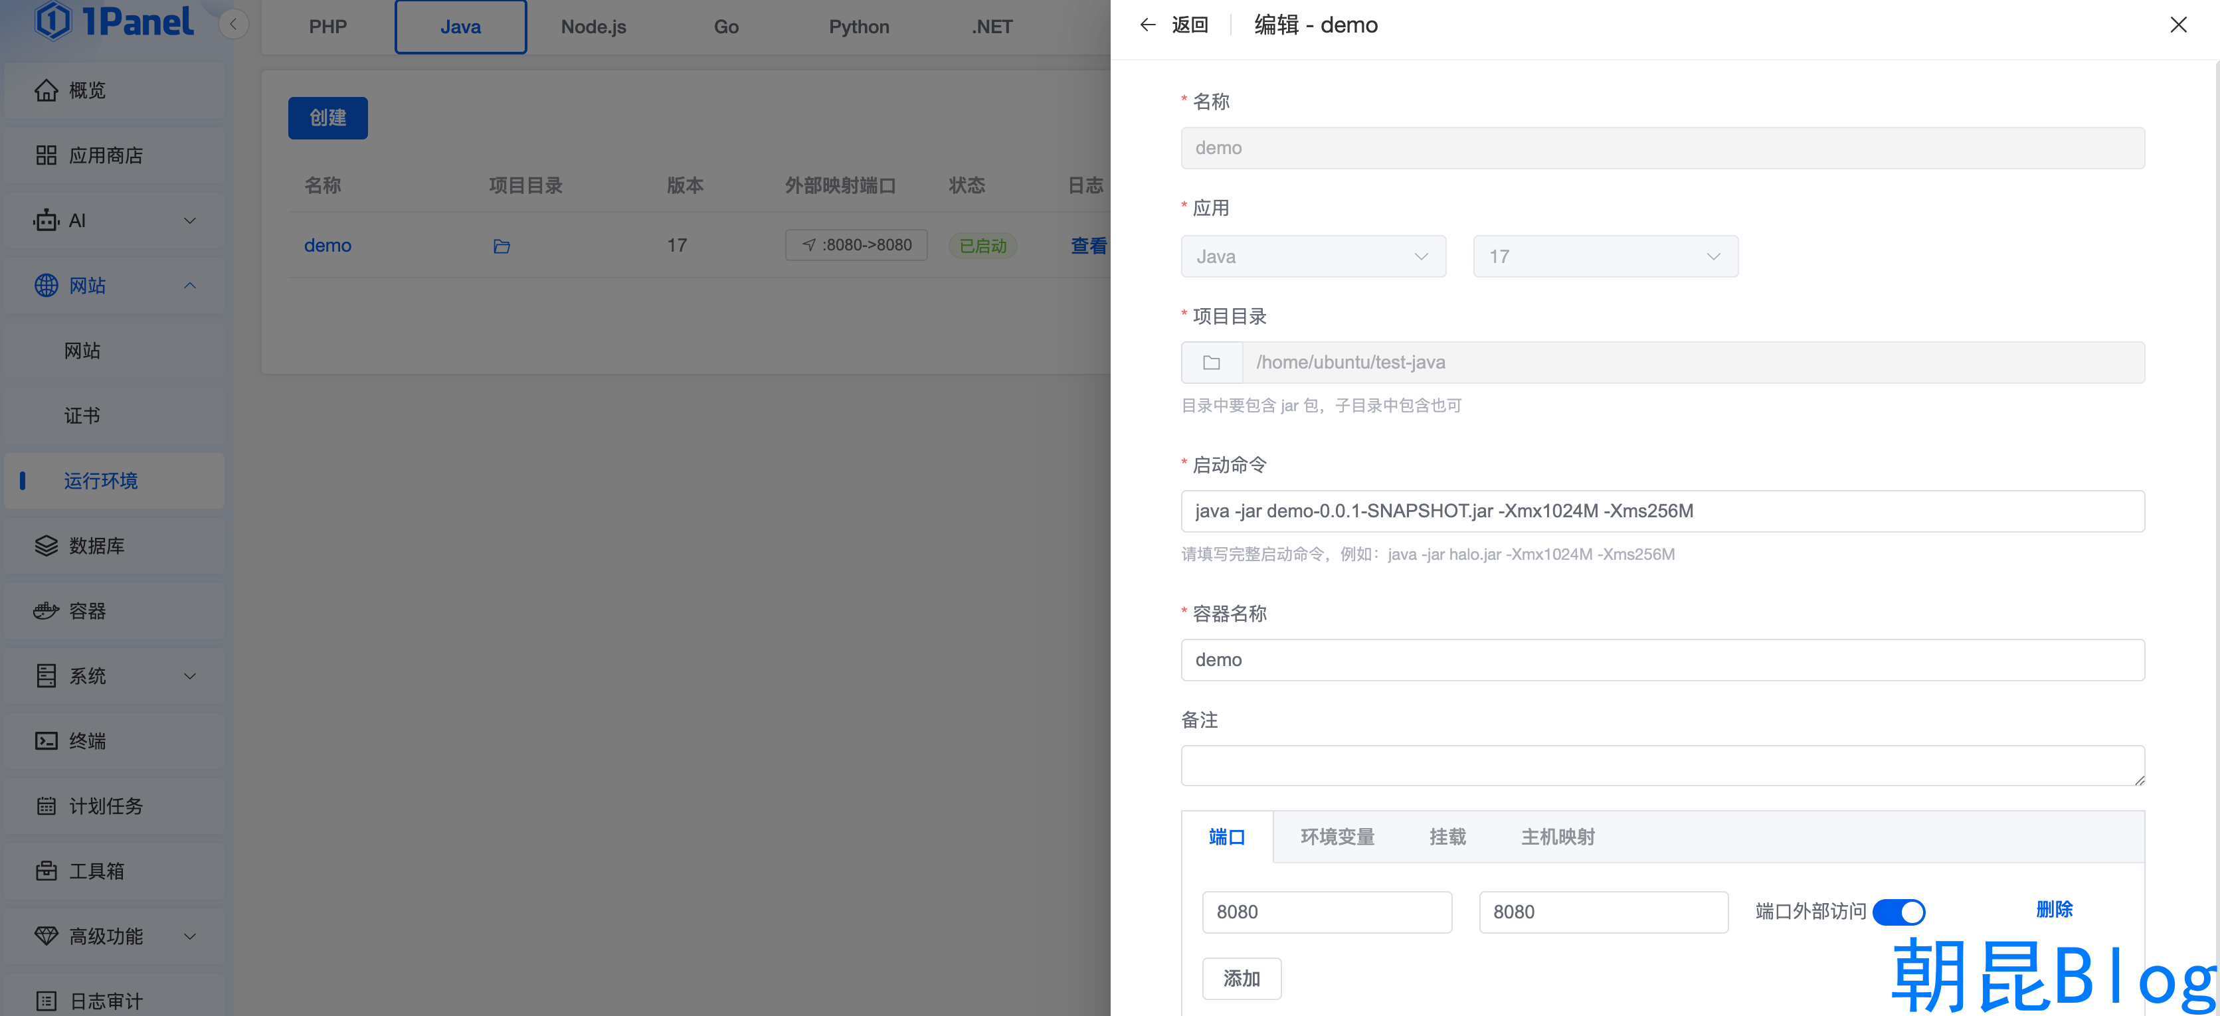
Task: Click the 数据库 layers icon
Action: coord(46,545)
